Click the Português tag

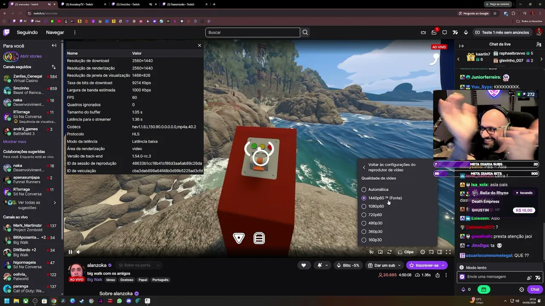click(x=161, y=280)
